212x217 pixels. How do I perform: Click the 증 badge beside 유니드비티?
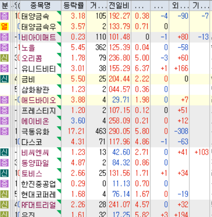tap(4, 68)
